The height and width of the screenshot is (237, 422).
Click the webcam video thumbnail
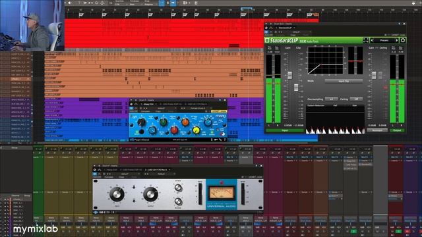[x=32, y=25]
